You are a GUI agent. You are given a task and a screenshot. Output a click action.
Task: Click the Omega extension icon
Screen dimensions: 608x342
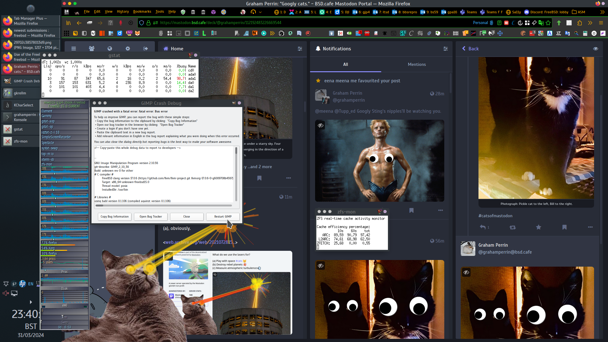click(x=594, y=33)
